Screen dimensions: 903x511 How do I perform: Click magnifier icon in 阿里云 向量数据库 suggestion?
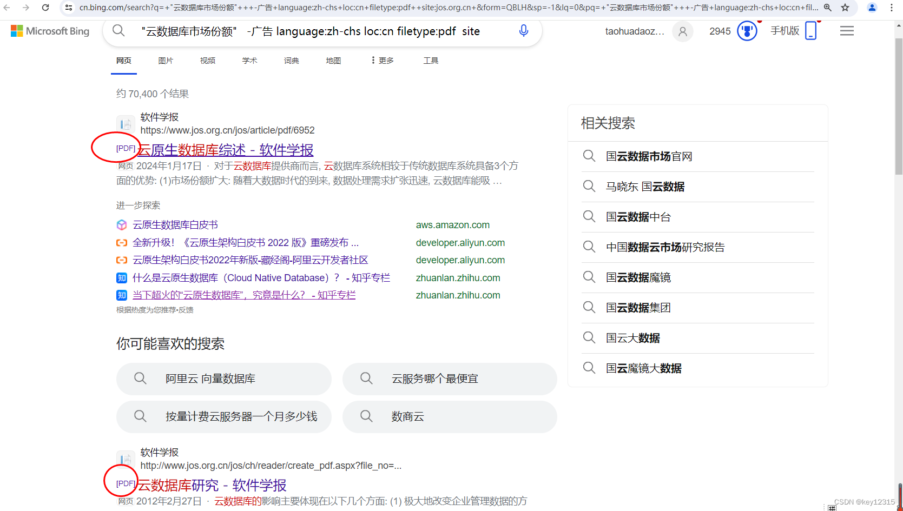[140, 379]
